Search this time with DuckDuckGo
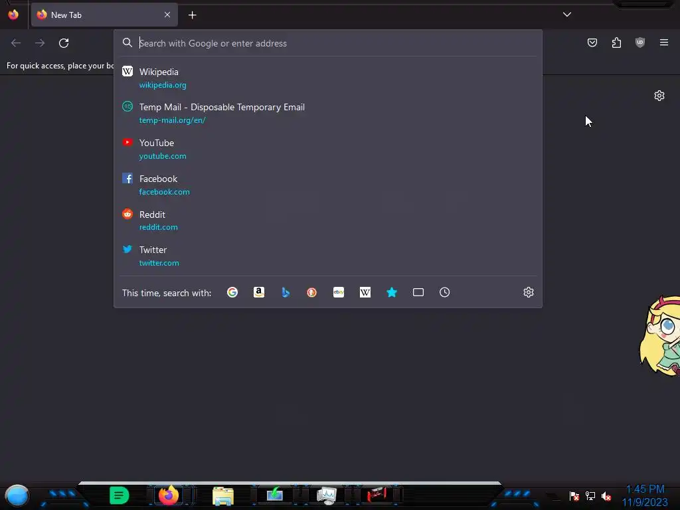This screenshot has height=510, width=680. point(312,292)
